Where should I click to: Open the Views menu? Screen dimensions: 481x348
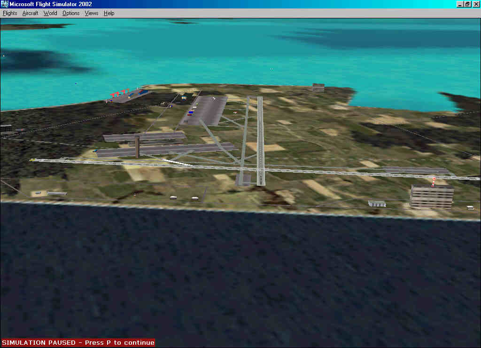[92, 13]
